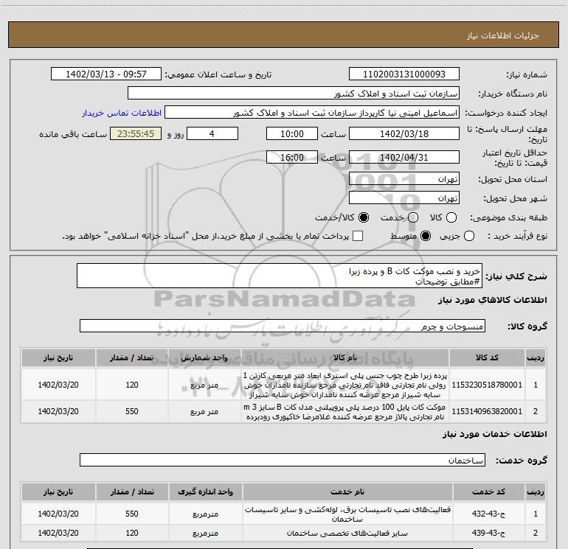Click the delivery city field تهران
The image size is (568, 549).
click(404, 198)
